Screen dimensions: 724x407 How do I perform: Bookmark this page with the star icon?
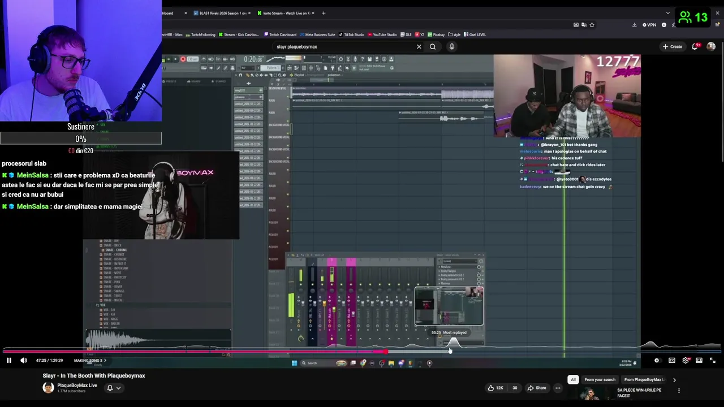(592, 25)
